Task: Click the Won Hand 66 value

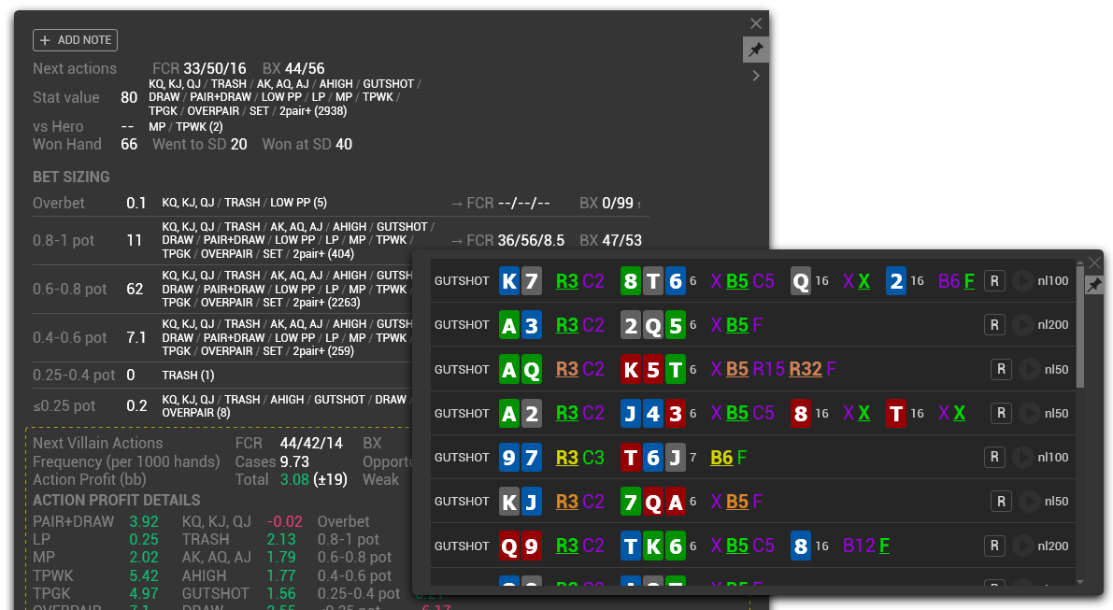Action: click(129, 144)
